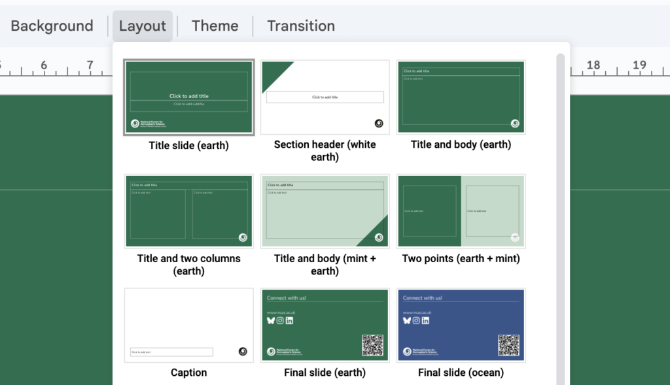This screenshot has height=385, width=670.
Task: Choose the Two points (earth + mint) layout
Action: point(461,211)
